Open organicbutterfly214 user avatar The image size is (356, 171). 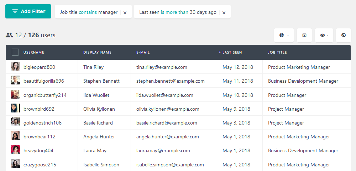[x=15, y=94]
